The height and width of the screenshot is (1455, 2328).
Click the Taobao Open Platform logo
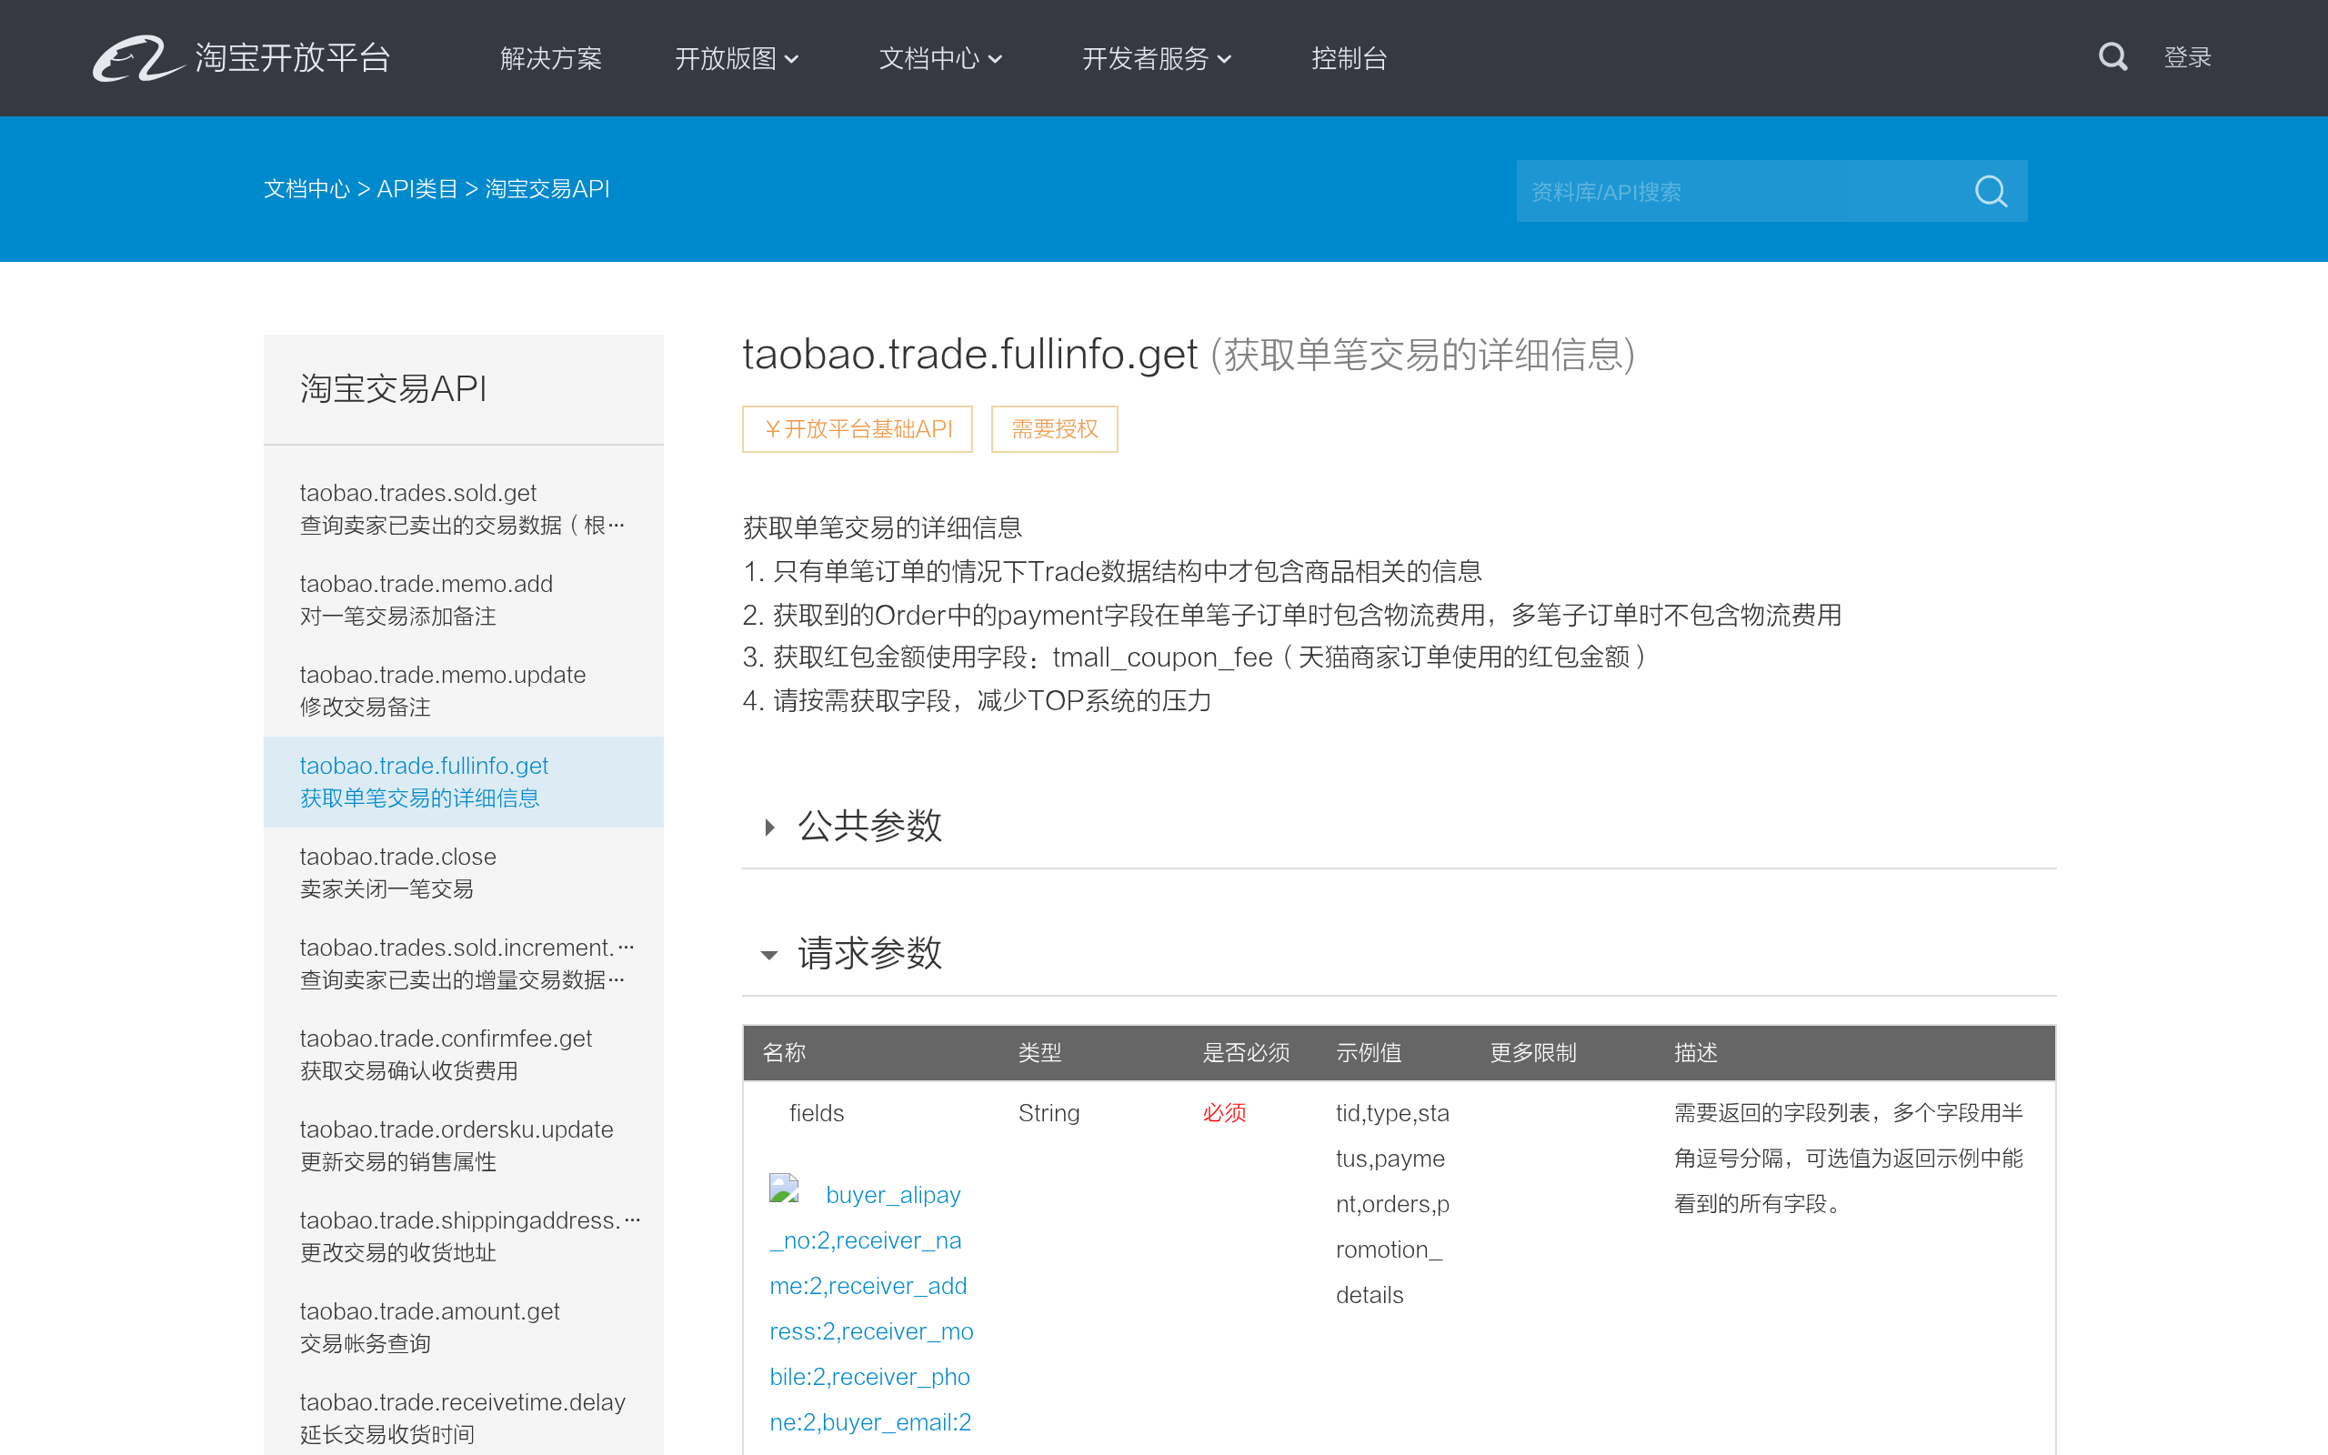click(242, 57)
